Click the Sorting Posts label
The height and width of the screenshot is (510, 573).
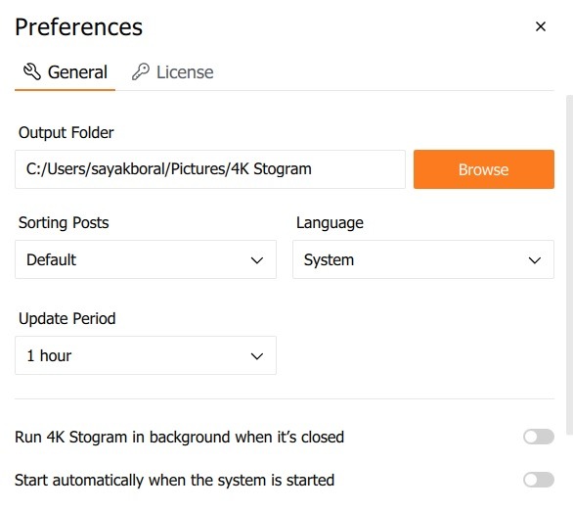[x=64, y=223]
